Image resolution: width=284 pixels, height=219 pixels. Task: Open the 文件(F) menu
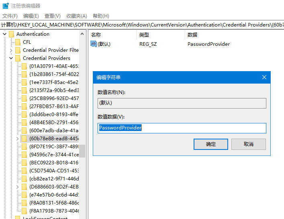tap(10, 16)
